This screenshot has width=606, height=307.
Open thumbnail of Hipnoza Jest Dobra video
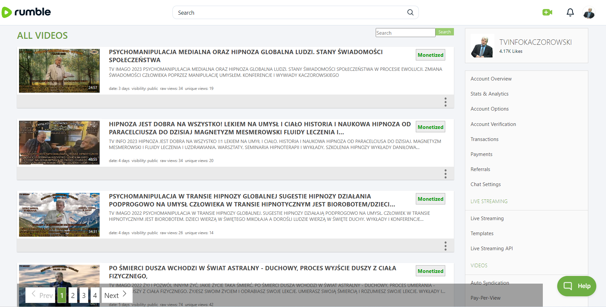pos(59,143)
